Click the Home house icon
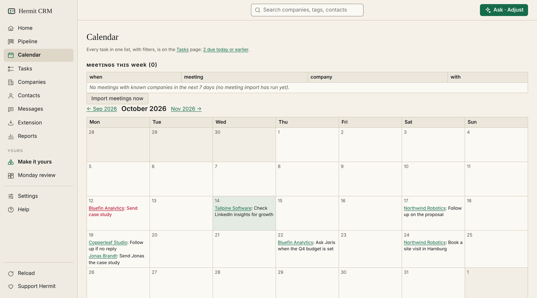Viewport: 537px width, 298px height. [11, 28]
